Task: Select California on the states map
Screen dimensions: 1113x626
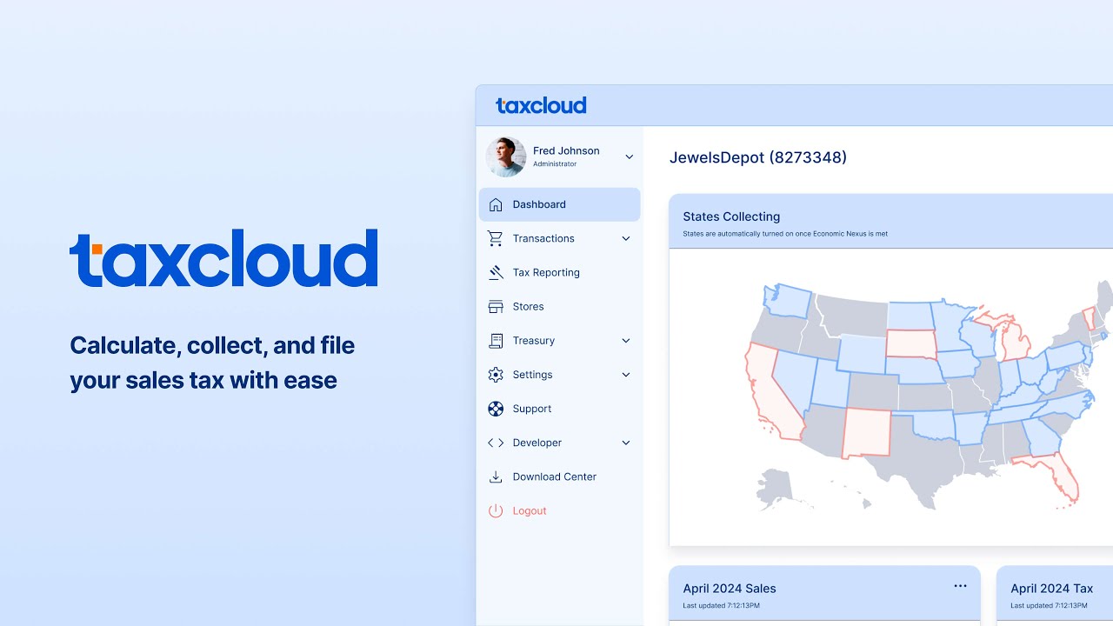Action: point(774,391)
